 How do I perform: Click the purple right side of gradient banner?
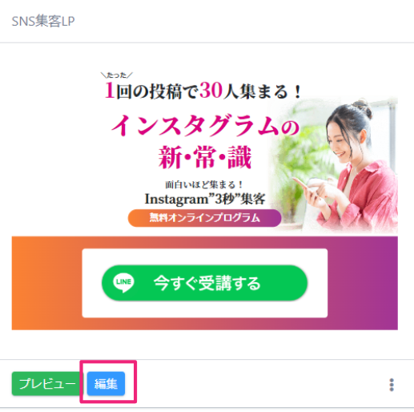point(363,283)
